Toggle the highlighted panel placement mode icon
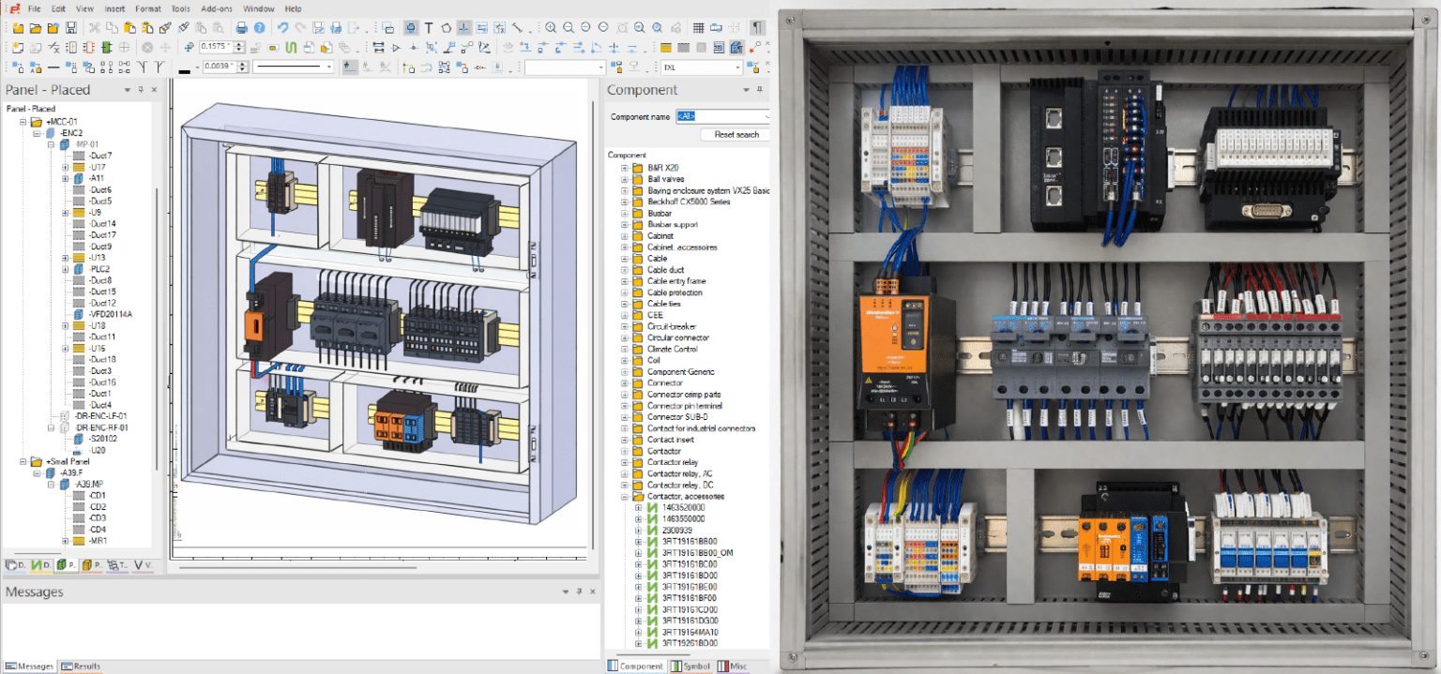Image resolution: width=1441 pixels, height=674 pixels. [411, 28]
